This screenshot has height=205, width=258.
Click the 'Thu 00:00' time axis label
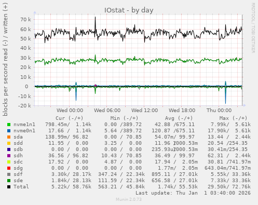click(219, 111)
